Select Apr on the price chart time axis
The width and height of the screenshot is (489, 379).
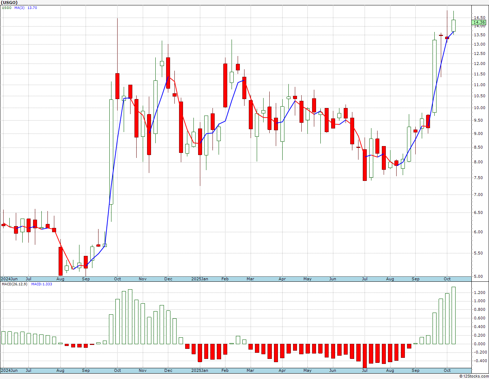(282, 279)
